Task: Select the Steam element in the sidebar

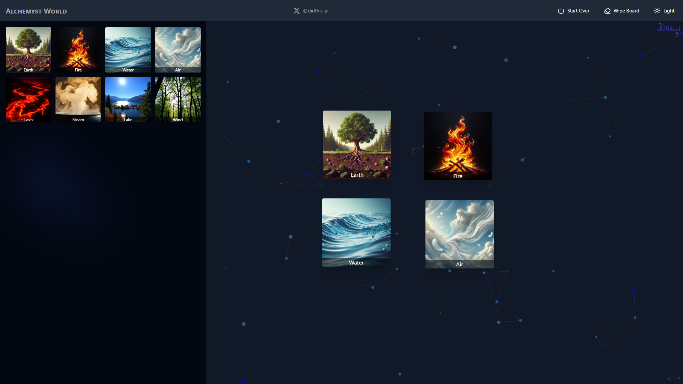Action: click(x=78, y=100)
